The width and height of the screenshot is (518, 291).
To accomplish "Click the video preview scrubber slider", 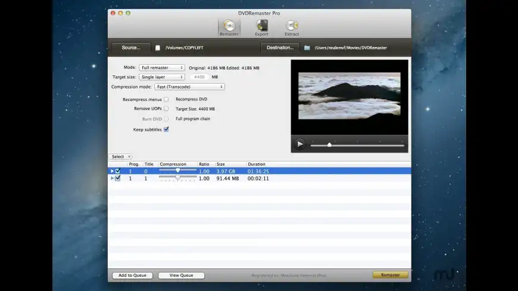I will (x=329, y=145).
